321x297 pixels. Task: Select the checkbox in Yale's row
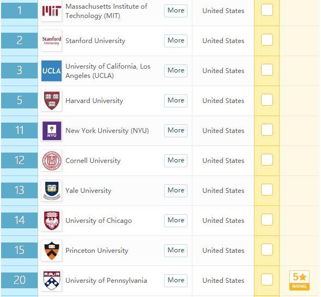(x=267, y=190)
